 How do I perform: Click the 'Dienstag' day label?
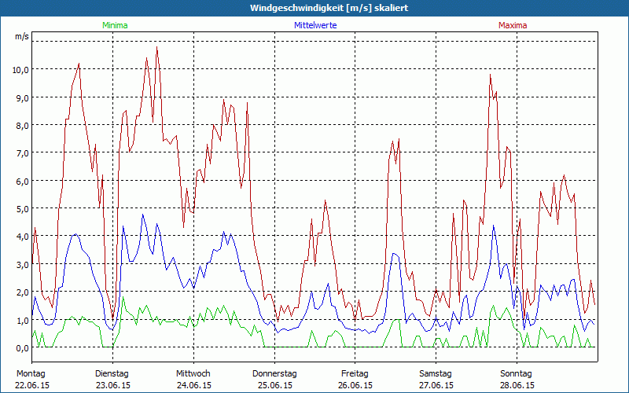click(112, 374)
